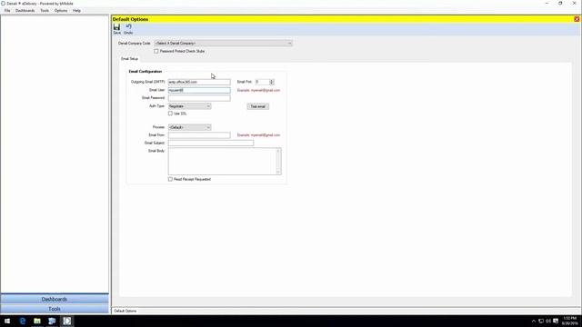
Task: Open the Help menu
Action: coord(76,11)
